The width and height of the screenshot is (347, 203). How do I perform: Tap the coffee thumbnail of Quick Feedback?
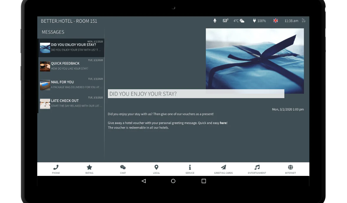[45, 66]
